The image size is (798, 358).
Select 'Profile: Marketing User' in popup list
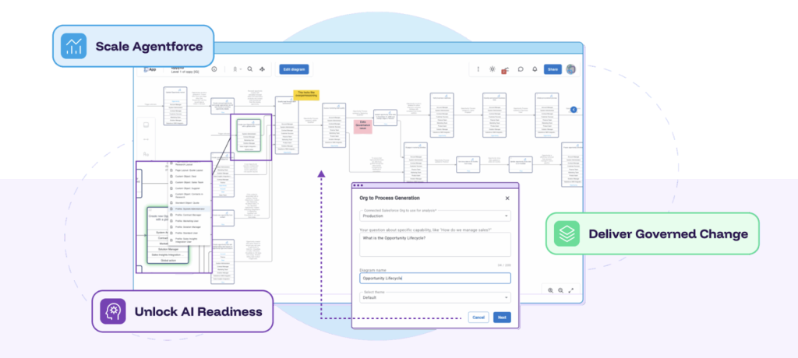189,221
